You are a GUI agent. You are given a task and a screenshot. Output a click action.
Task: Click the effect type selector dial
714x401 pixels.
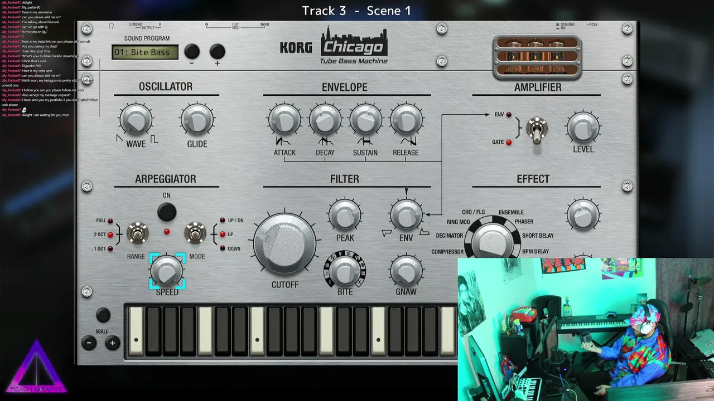tap(493, 242)
